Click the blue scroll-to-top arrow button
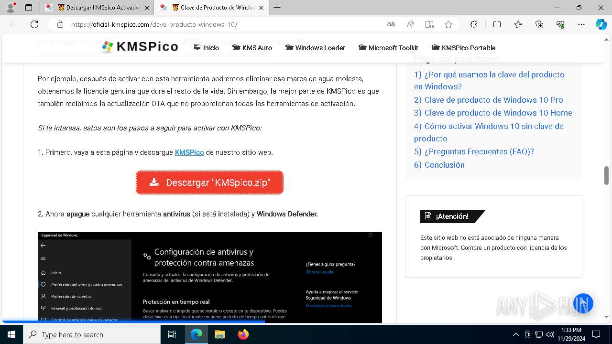 coord(583,303)
